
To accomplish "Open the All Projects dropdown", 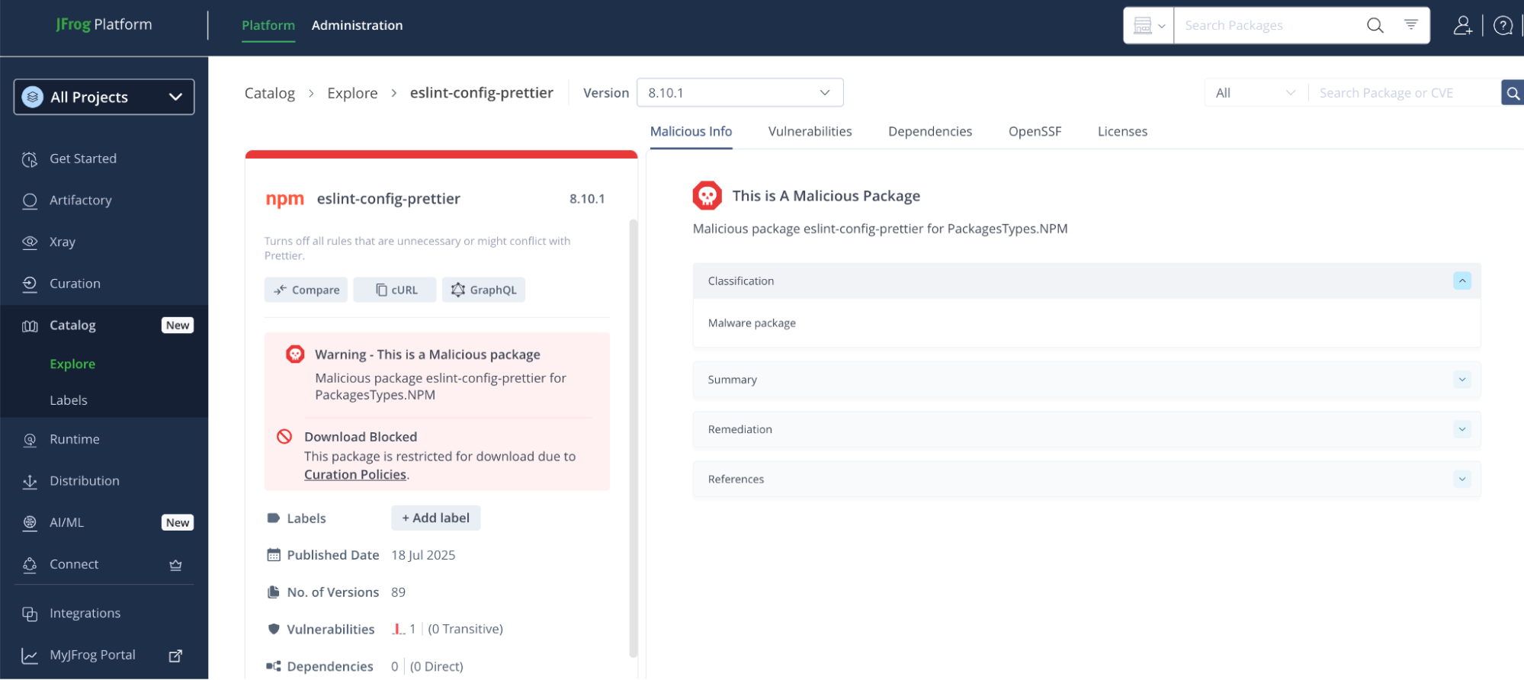I will click(104, 97).
